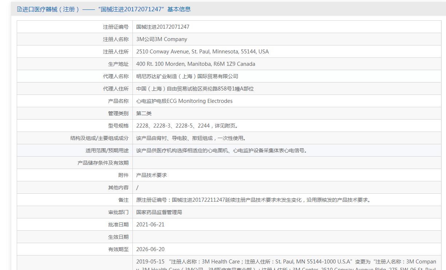Click the document icon before the page title
Screen dimensions: 446x270
coord(19,9)
